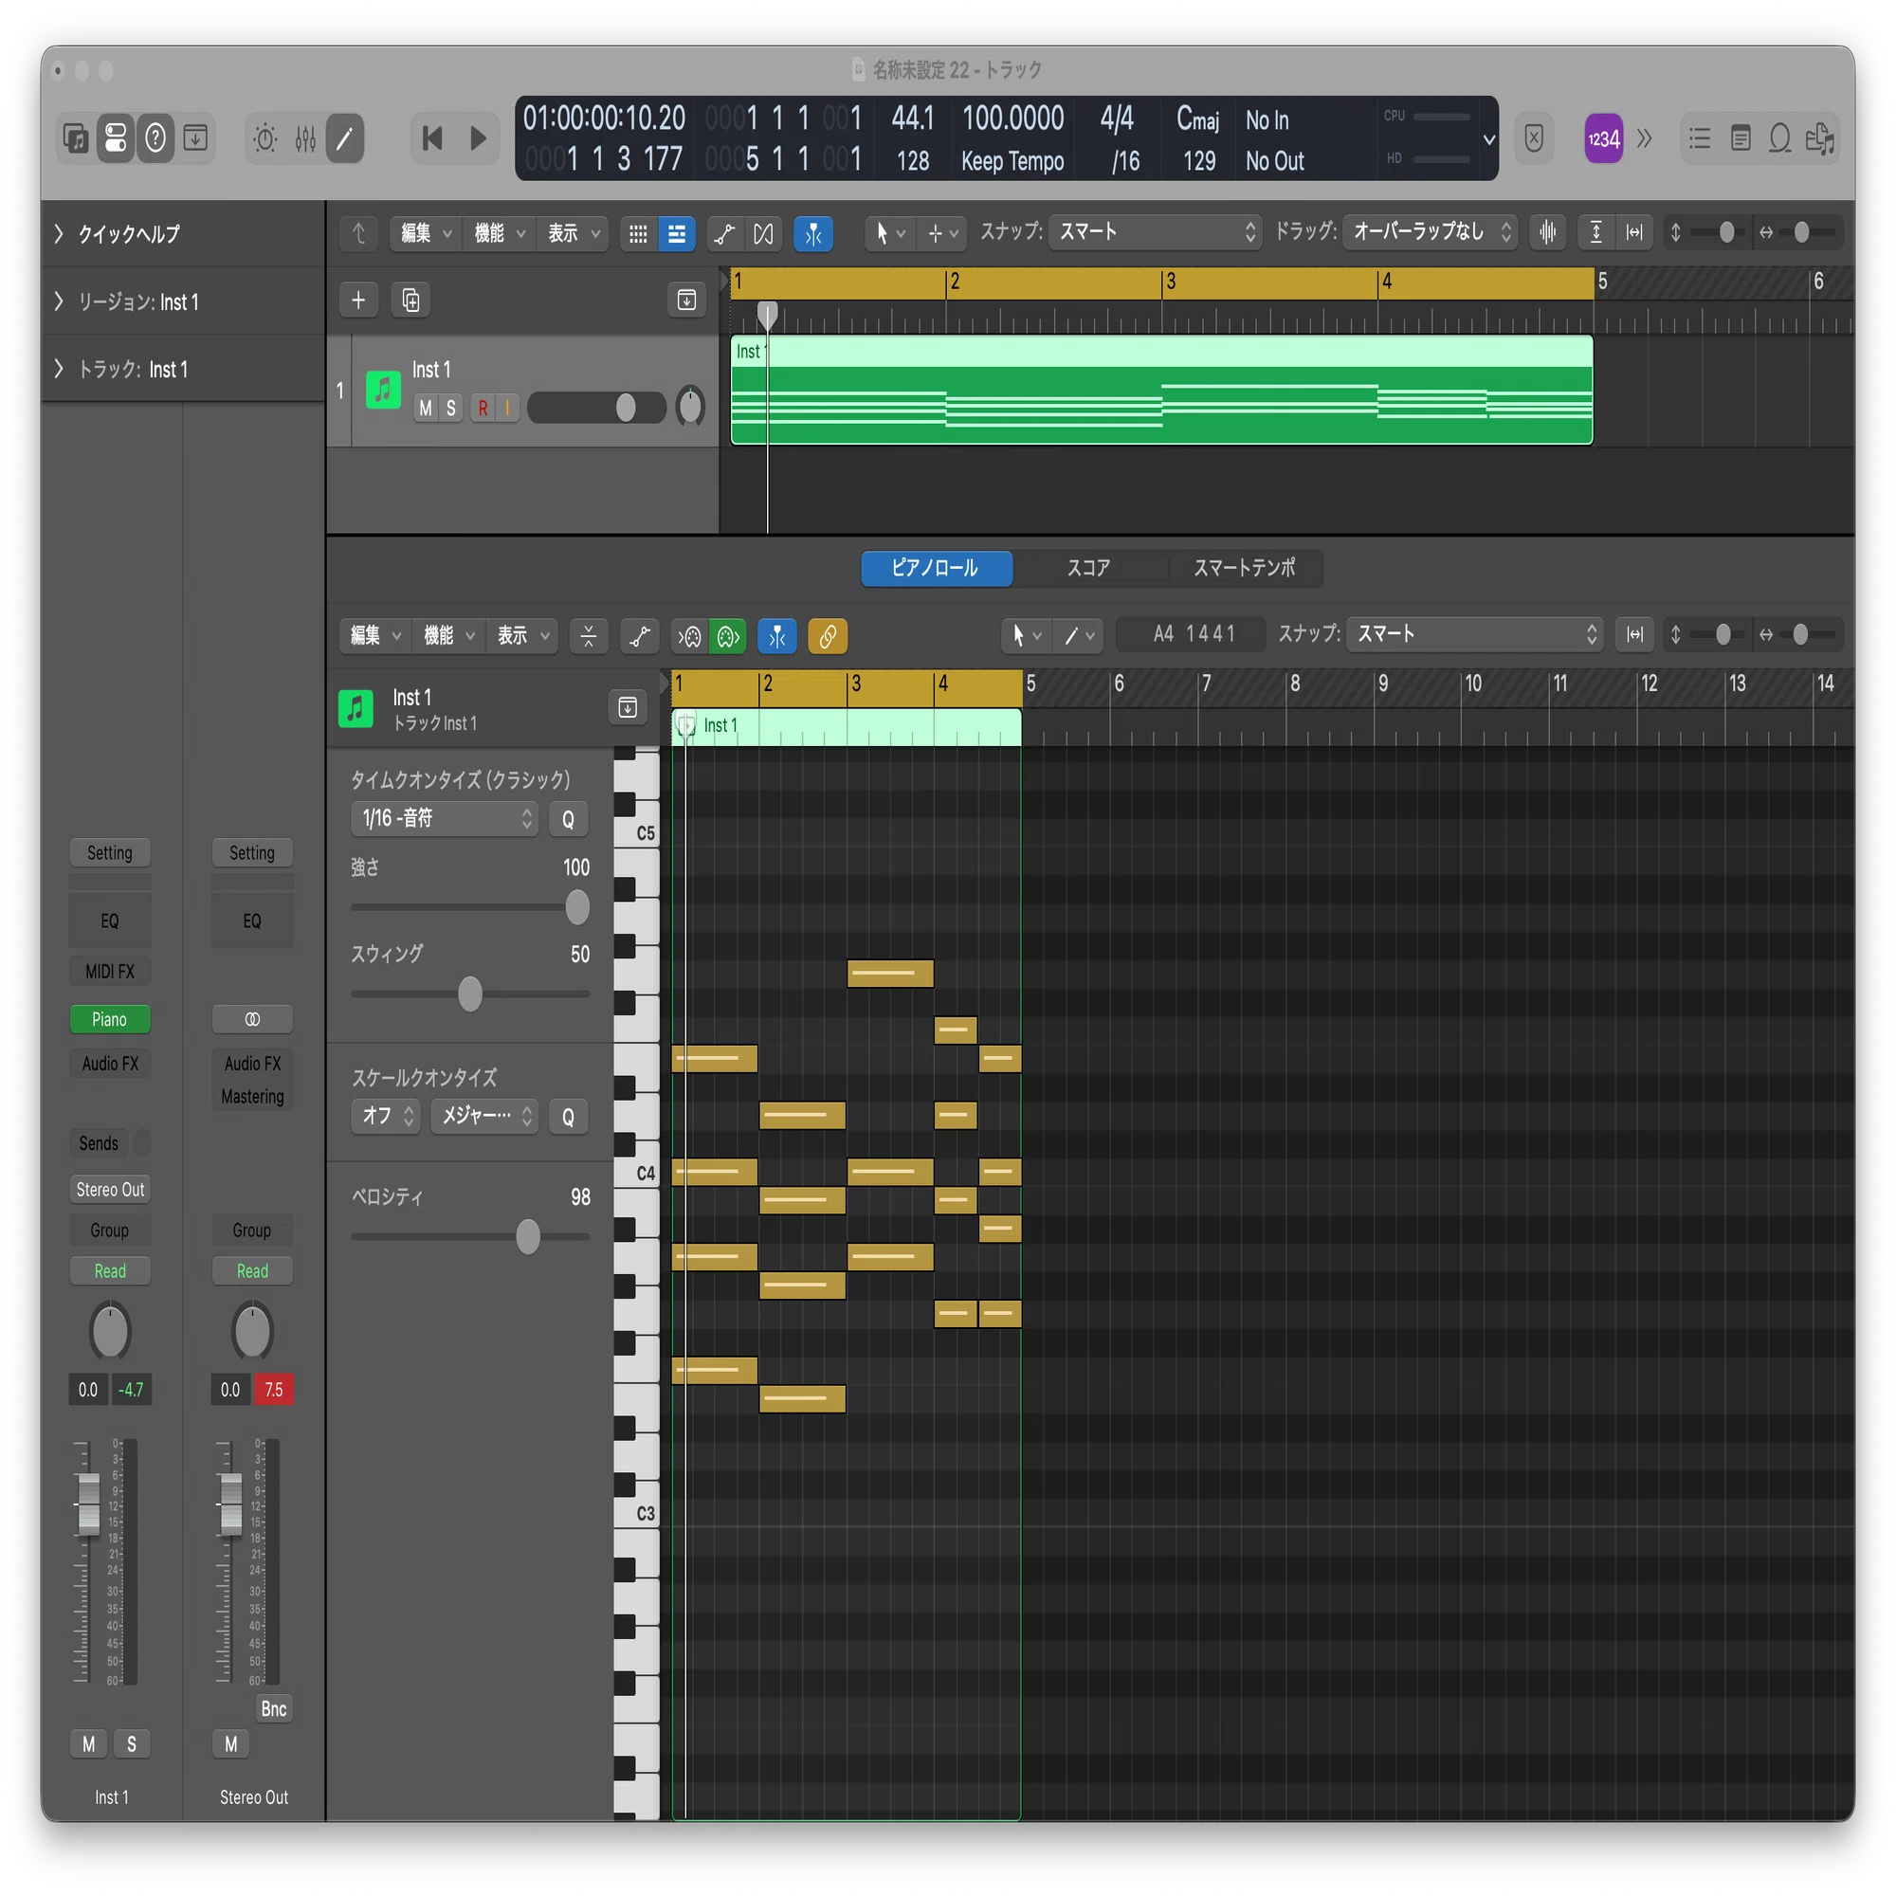Open the ドラッグ overlap dropdown
Viewport: 1896px width, 1896px height.
coord(1429,232)
